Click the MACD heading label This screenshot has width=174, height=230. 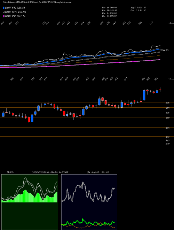10,172
